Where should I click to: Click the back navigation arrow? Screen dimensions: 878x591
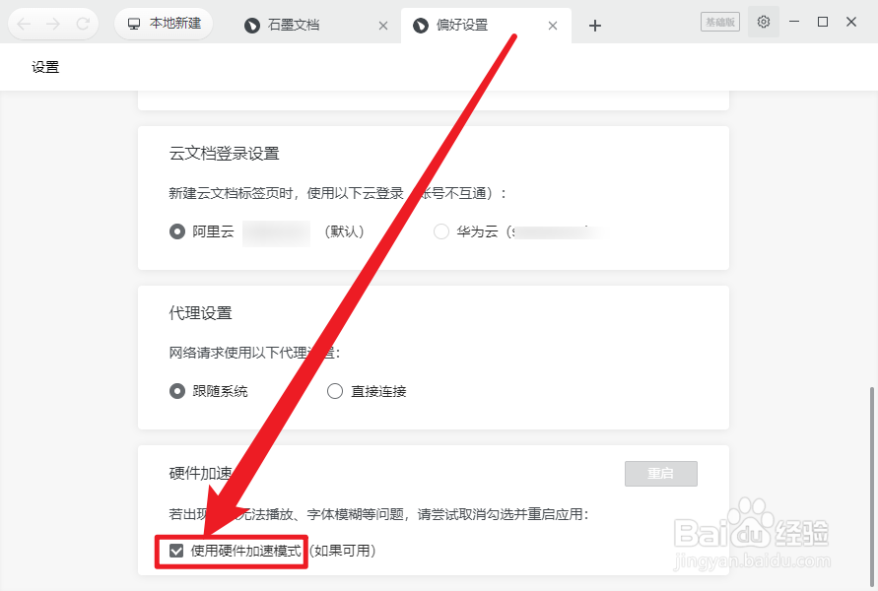[24, 24]
